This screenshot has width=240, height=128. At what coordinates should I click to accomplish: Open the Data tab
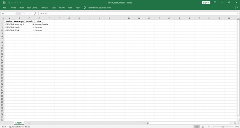[x=54, y=8]
